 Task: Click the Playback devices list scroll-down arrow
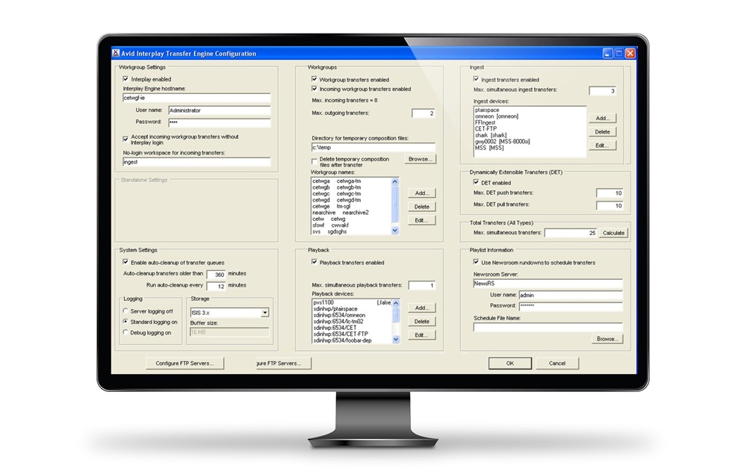point(395,340)
